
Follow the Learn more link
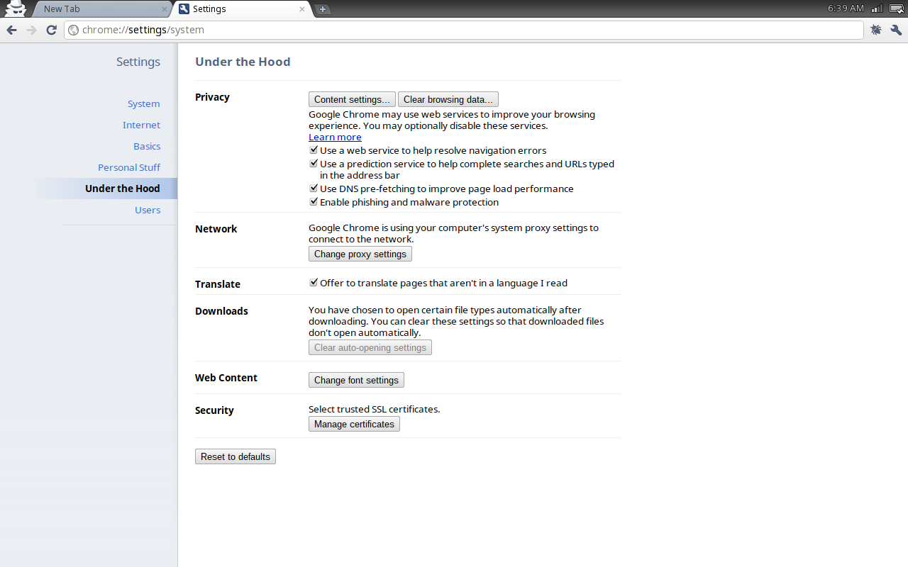[x=335, y=137]
